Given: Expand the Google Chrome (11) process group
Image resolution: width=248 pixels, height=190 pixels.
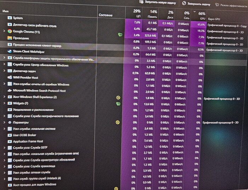Looking at the screenshot, I should point(4,31).
